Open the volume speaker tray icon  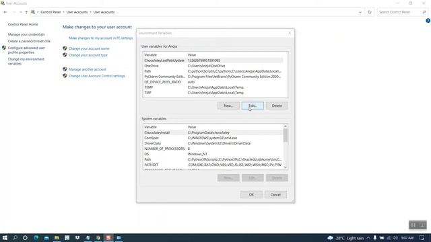point(395,238)
